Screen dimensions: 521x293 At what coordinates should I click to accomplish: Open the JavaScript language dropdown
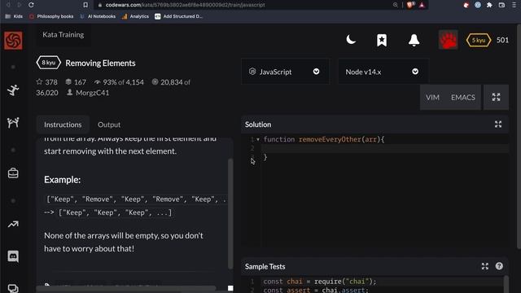pyautogui.click(x=285, y=72)
